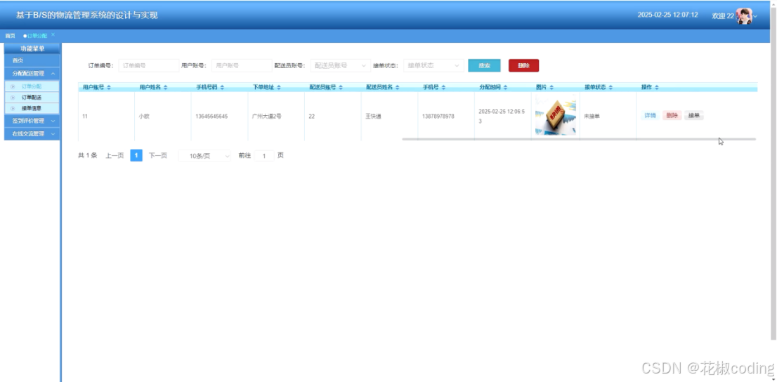Focus the 用户账号 input field
Viewport: 777px width, 382px height.
[242, 65]
